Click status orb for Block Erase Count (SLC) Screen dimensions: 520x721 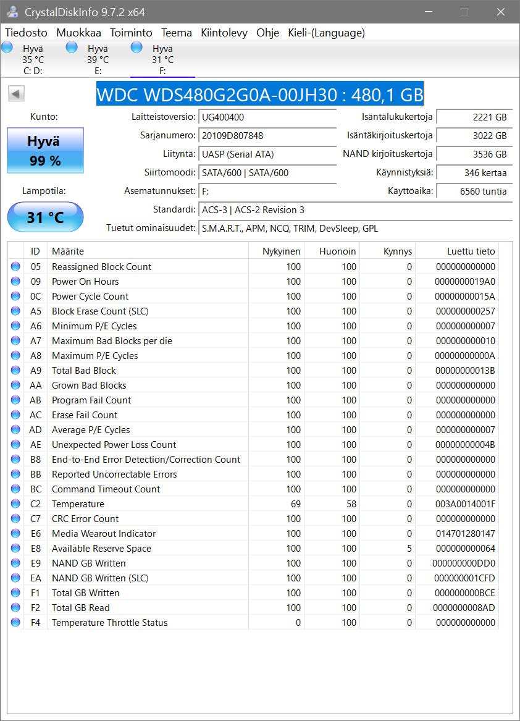[15, 311]
